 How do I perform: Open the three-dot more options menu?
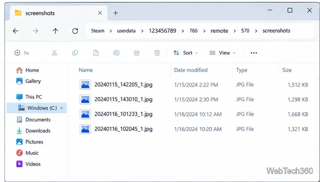[x=254, y=53]
